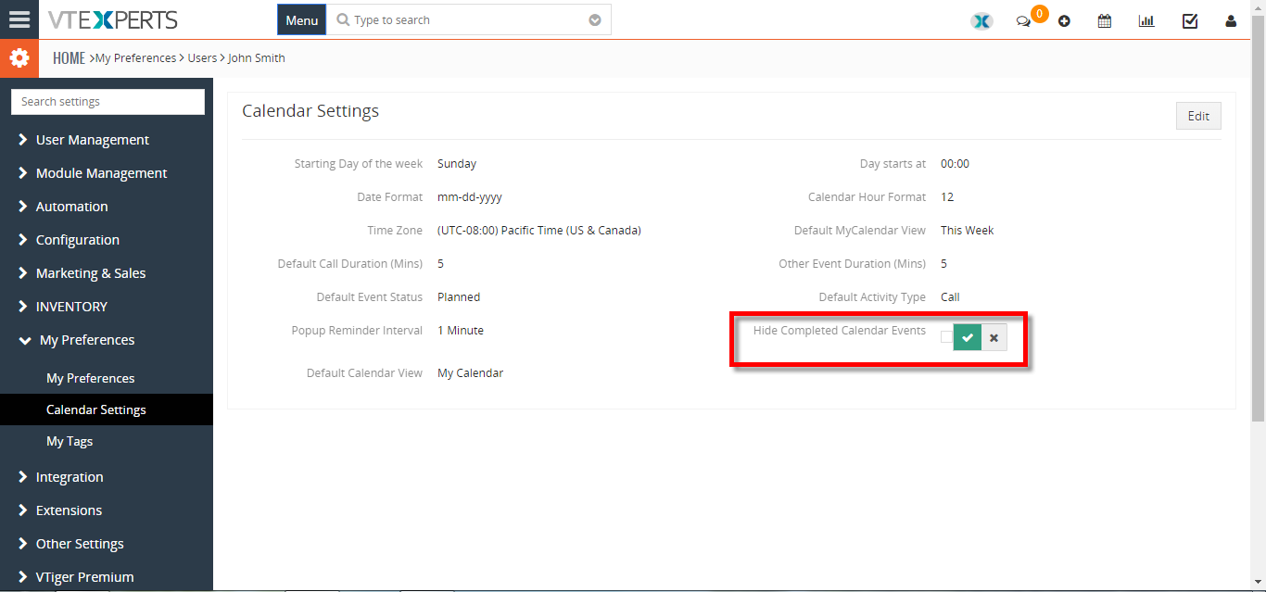Open the user profile icon
This screenshot has height=592, width=1266.
click(1231, 20)
